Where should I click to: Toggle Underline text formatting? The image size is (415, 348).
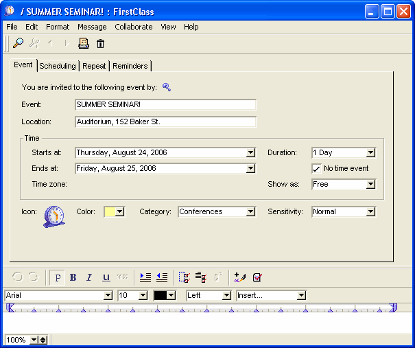(106, 277)
